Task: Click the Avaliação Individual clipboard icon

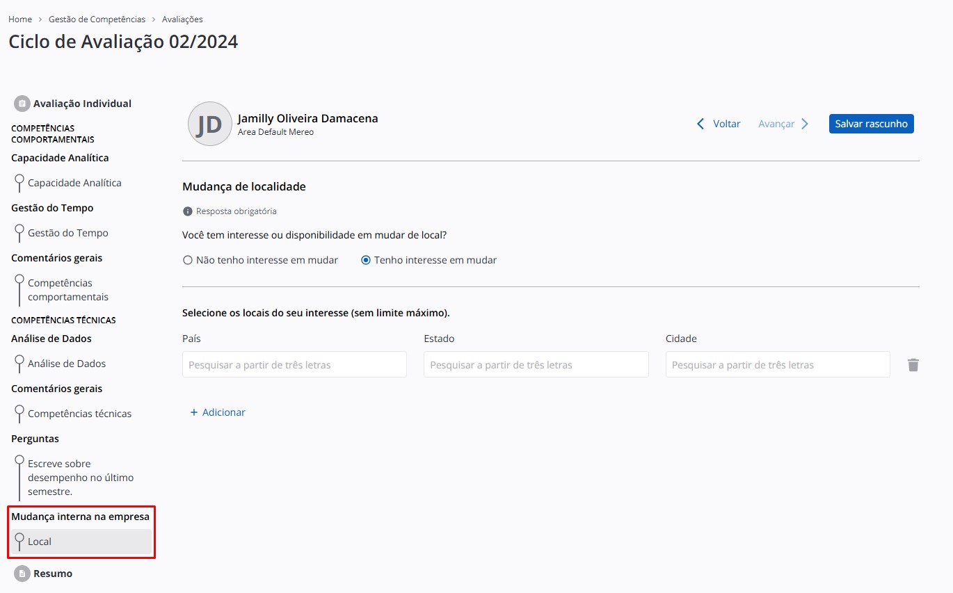Action: [x=22, y=104]
